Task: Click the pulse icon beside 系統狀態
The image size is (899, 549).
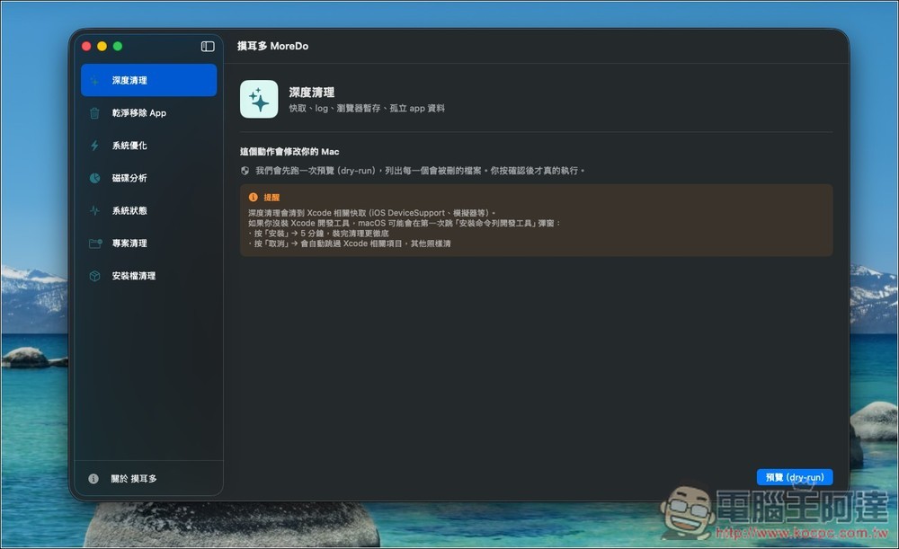Action: pos(95,209)
